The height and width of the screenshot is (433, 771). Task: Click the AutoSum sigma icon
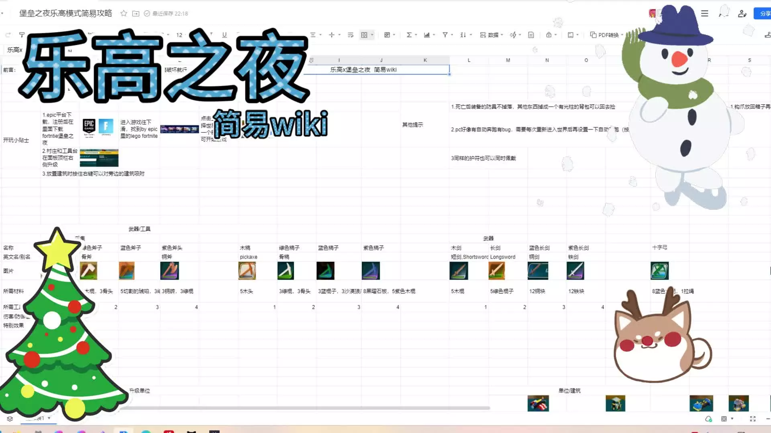409,35
